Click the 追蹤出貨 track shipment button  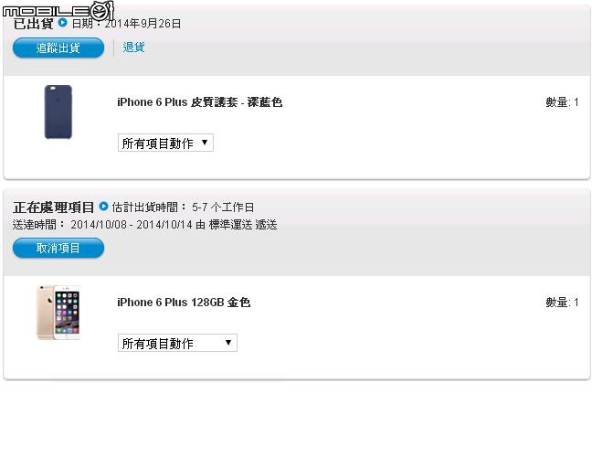tap(58, 48)
